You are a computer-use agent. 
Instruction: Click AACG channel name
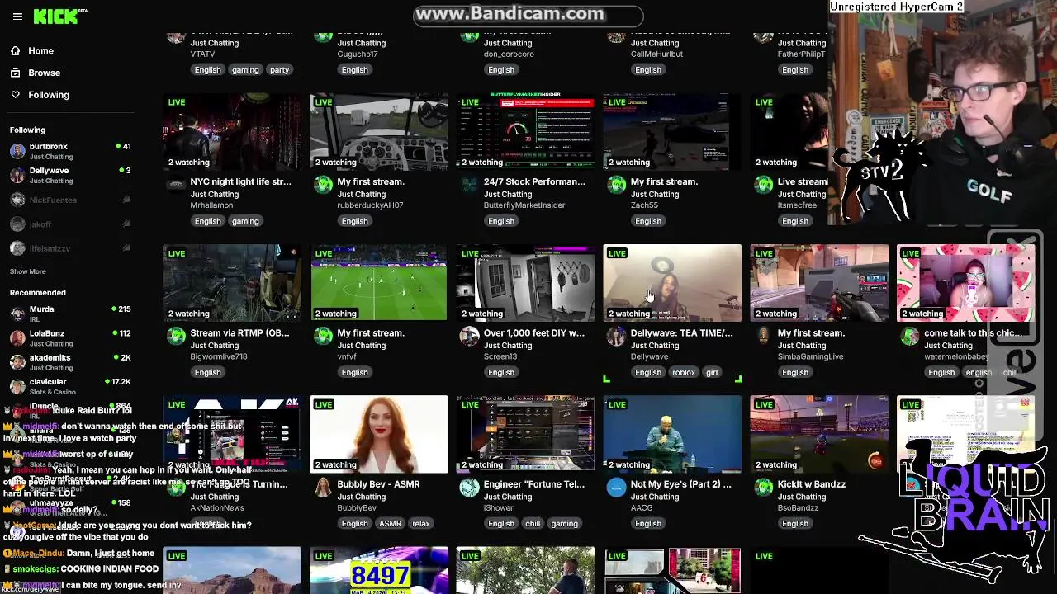(642, 507)
